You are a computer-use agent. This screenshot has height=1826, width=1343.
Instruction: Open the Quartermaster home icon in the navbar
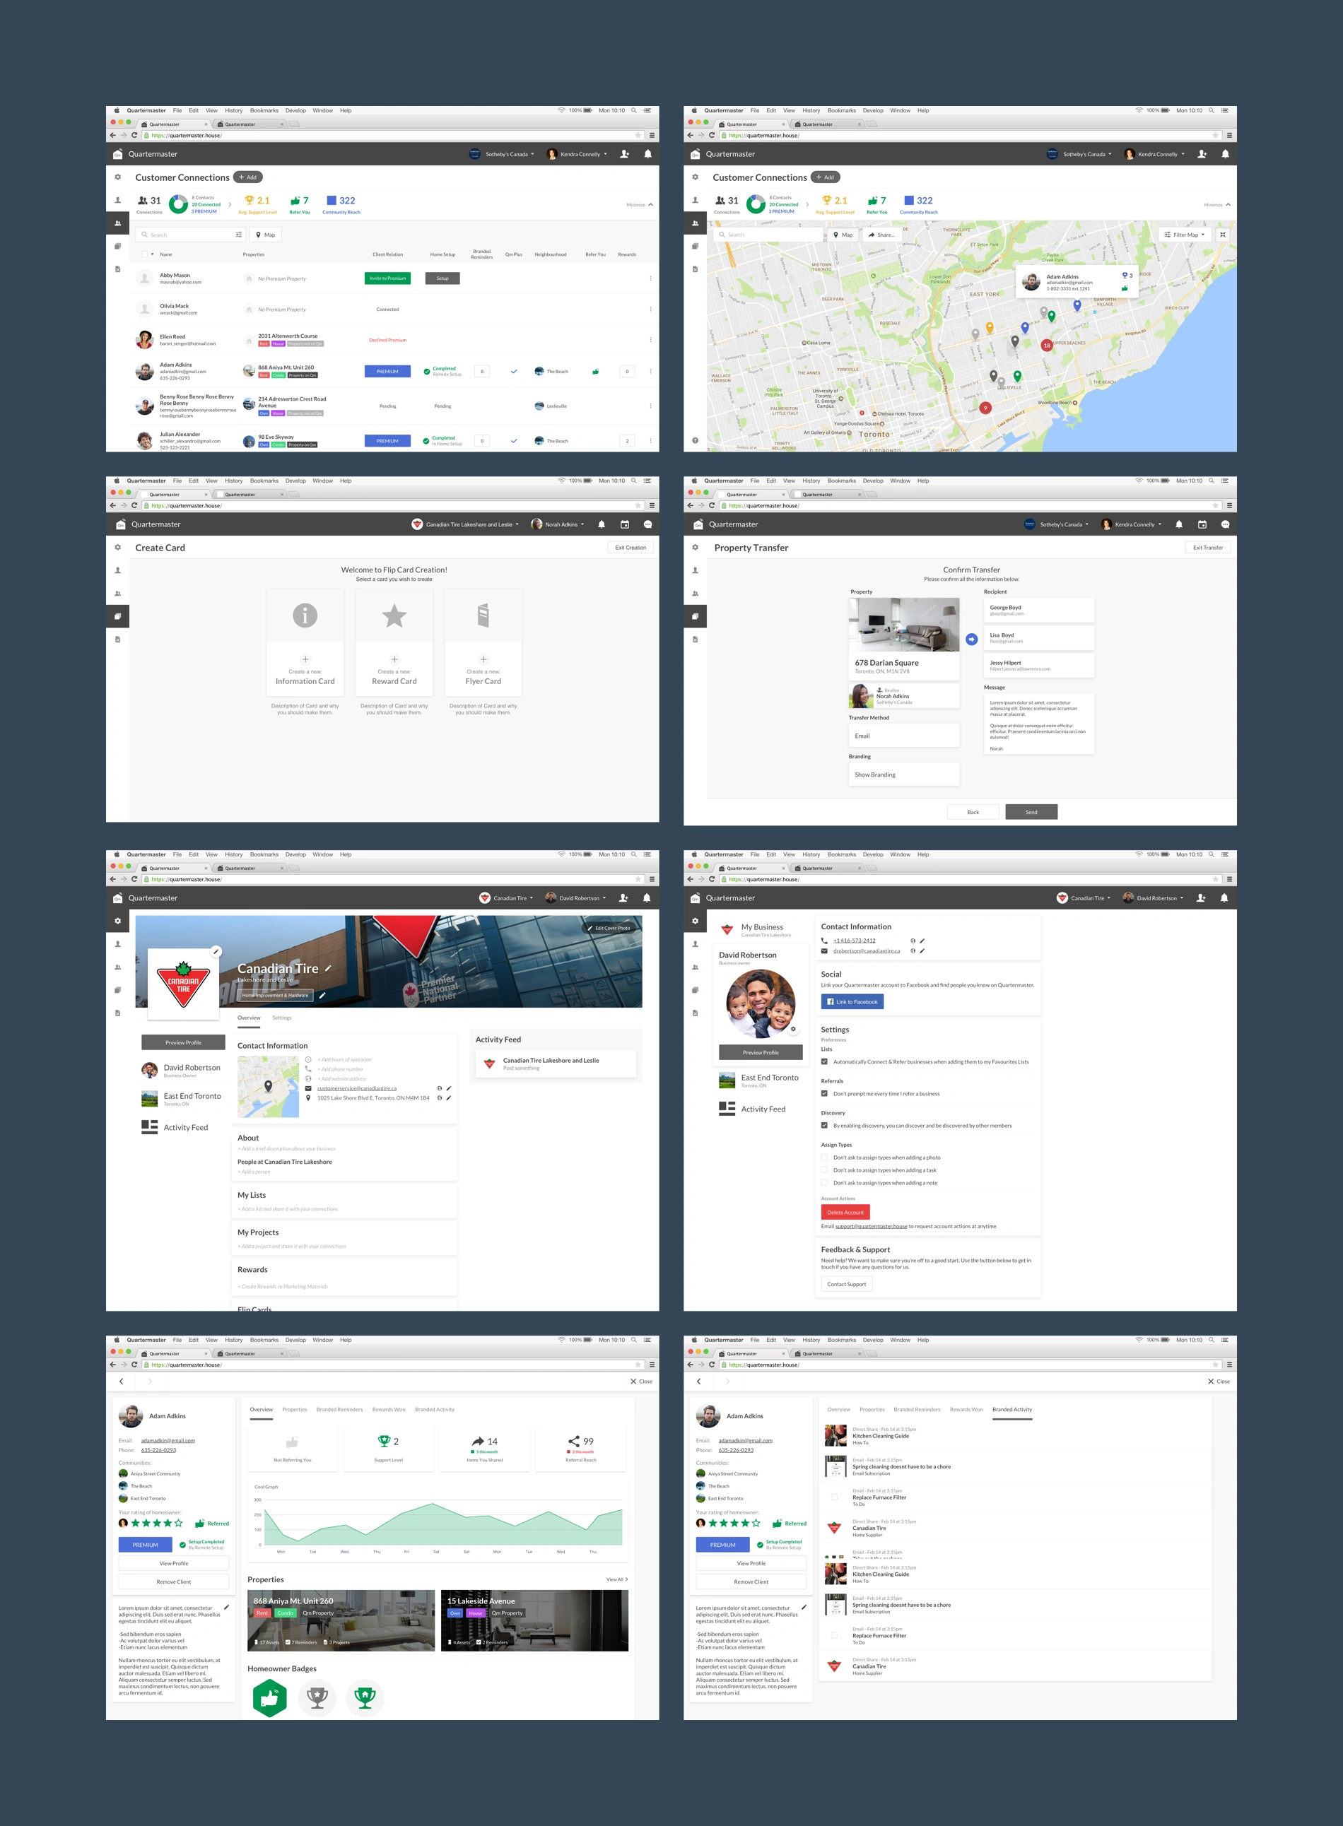tap(119, 154)
